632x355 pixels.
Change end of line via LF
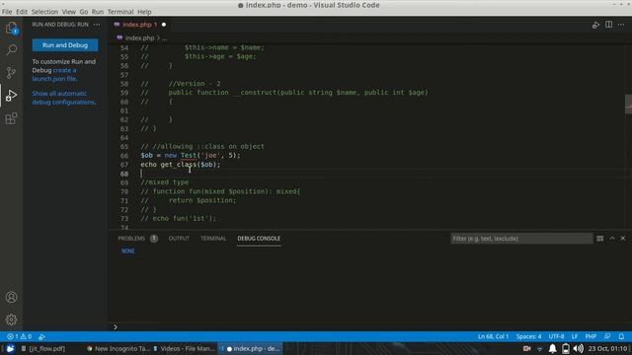575,336
